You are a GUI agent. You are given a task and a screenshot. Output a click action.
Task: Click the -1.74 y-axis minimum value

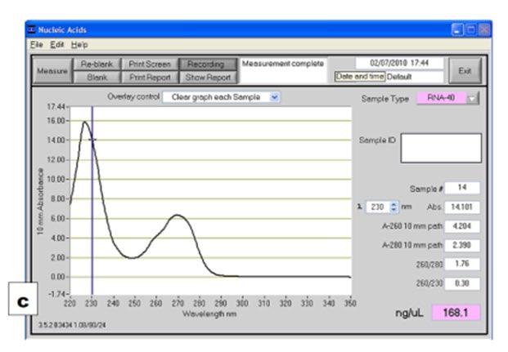pos(56,294)
